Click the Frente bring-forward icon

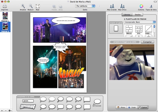coord(54,7)
